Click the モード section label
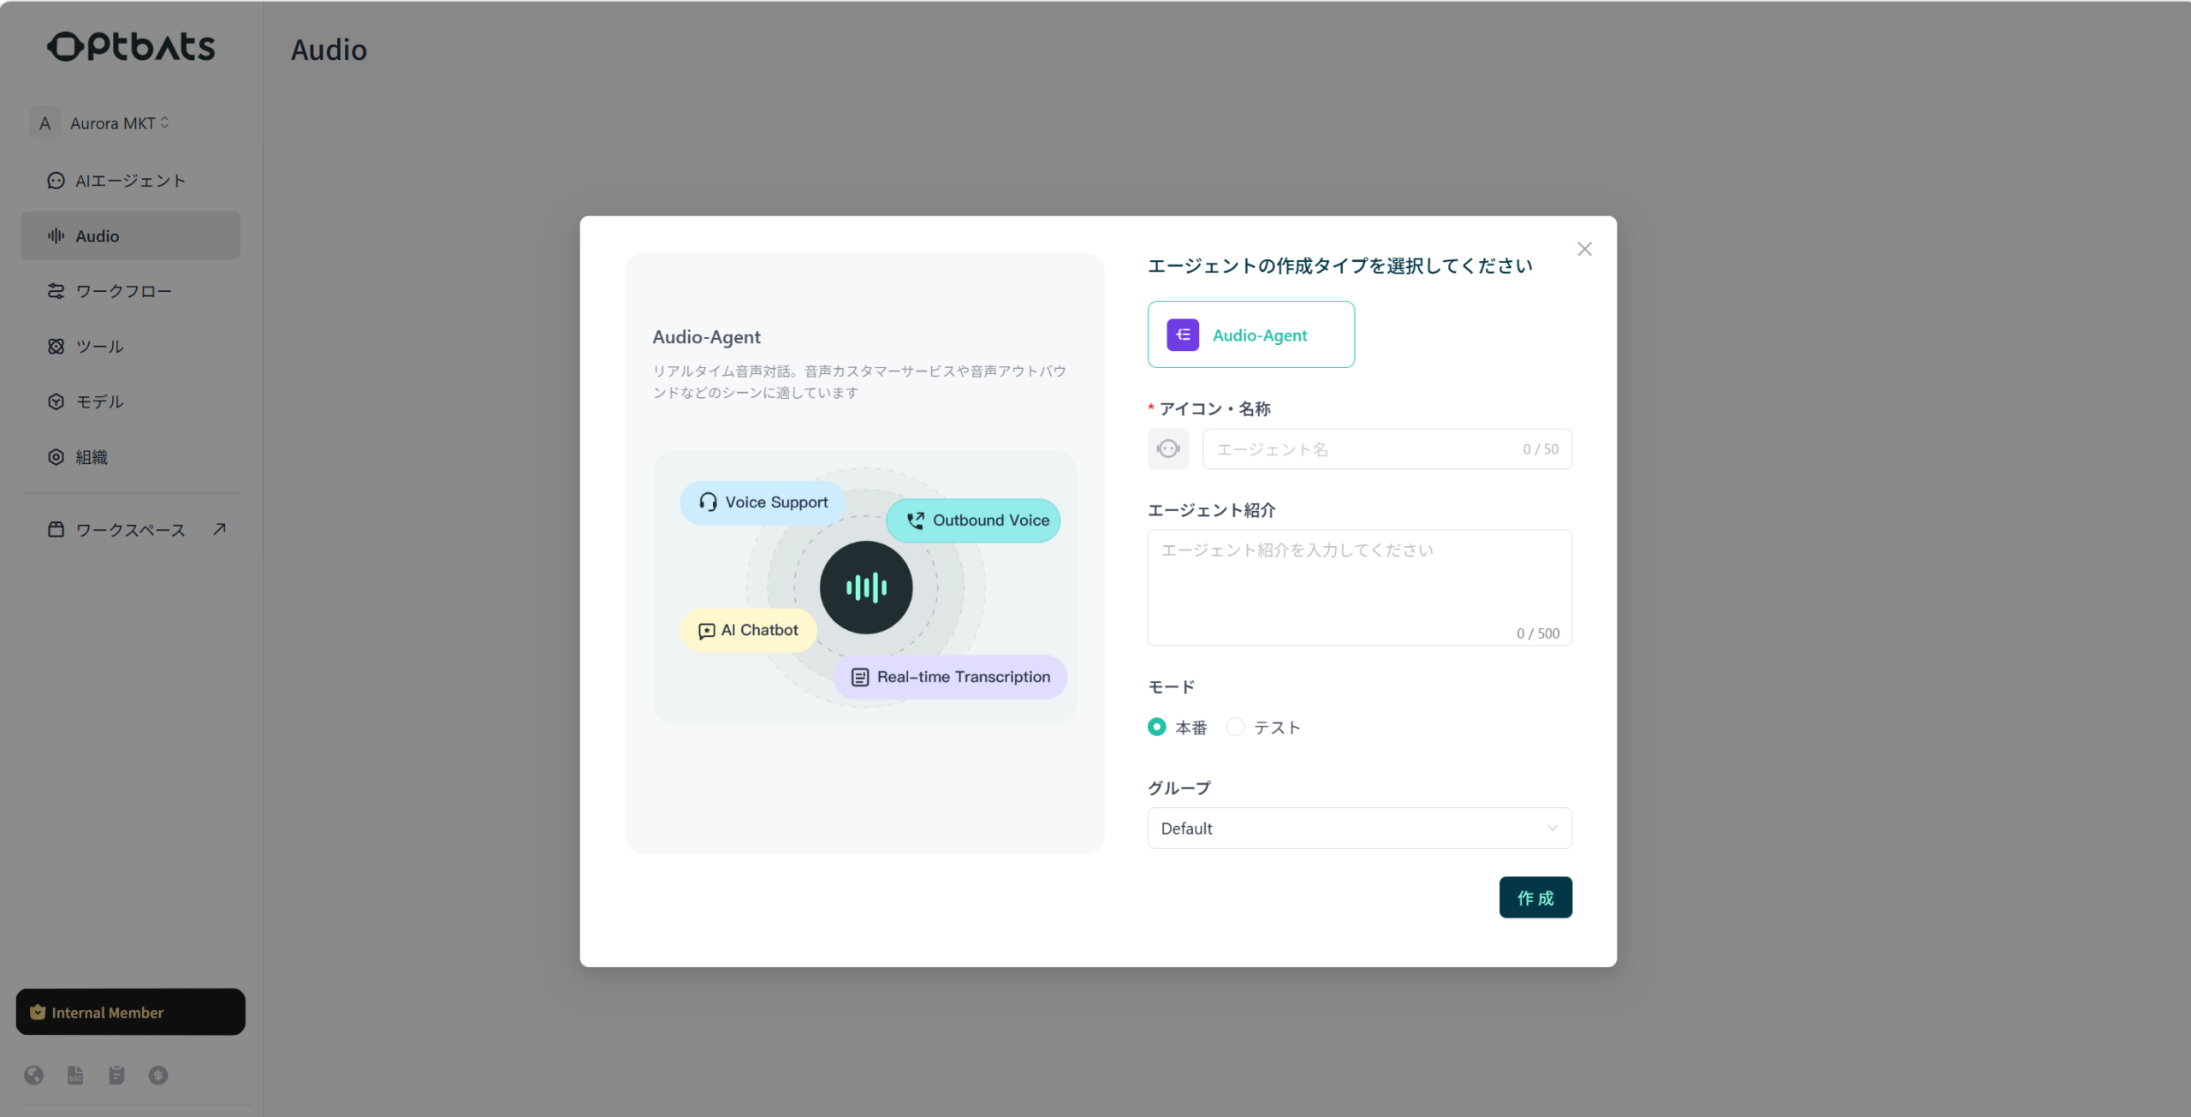Viewport: 2191px width, 1117px height. 1171,686
